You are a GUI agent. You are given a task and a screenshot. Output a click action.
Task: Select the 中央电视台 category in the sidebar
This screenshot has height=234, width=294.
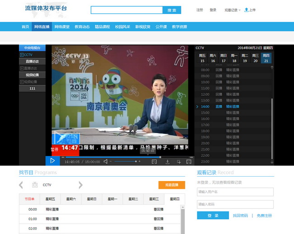point(32,48)
